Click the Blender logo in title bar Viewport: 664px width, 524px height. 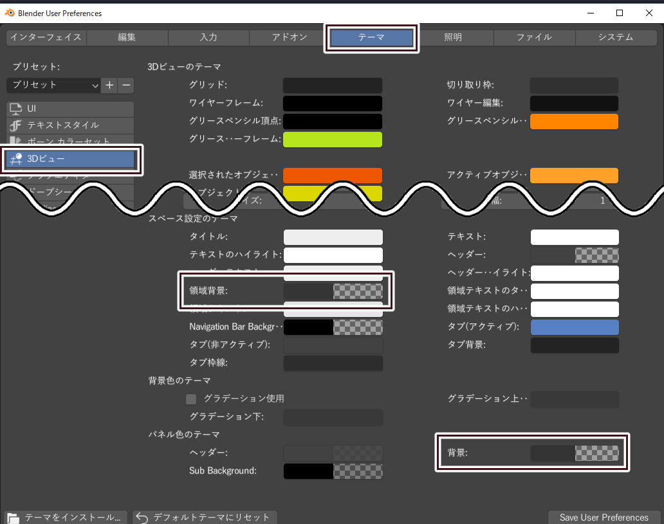tap(9, 13)
